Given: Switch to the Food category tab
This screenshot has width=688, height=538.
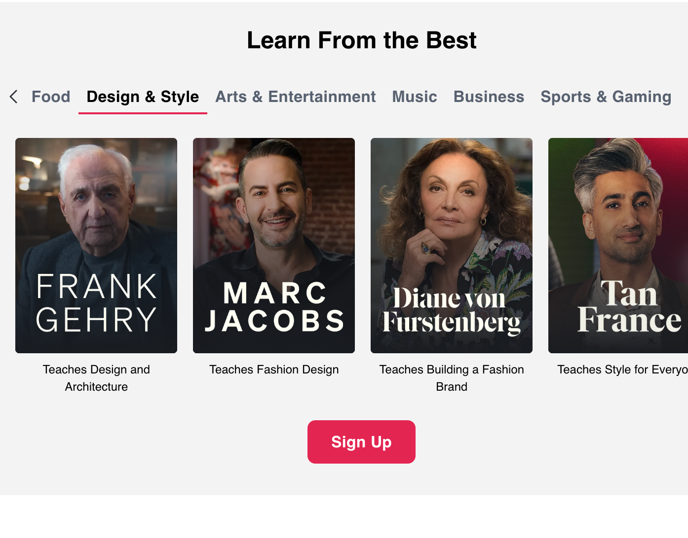Looking at the screenshot, I should coord(51,97).
